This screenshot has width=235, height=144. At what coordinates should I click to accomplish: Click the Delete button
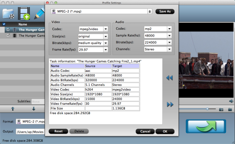79,131
